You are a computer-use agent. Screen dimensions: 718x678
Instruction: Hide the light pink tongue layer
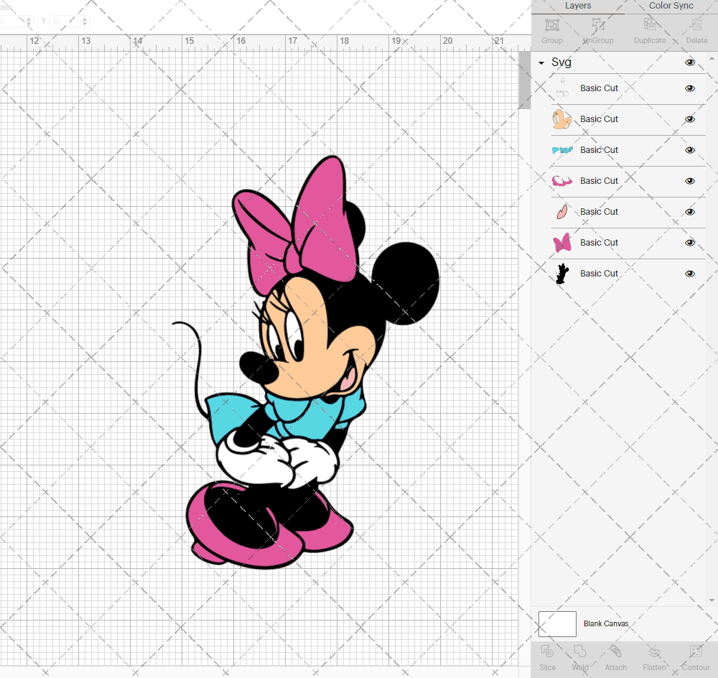point(689,212)
